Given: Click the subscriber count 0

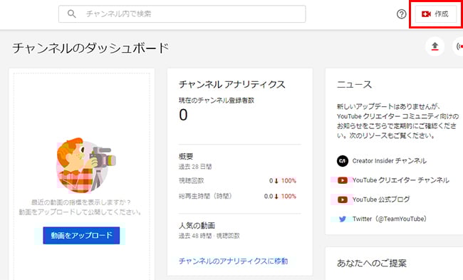Looking at the screenshot, I should 183,115.
